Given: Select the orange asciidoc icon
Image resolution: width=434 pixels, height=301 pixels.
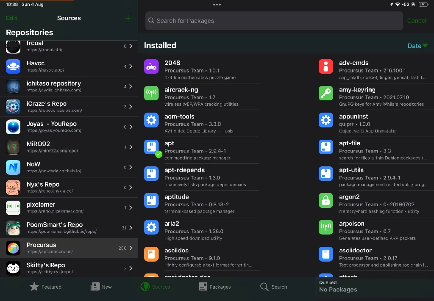Looking at the screenshot, I should (151, 254).
